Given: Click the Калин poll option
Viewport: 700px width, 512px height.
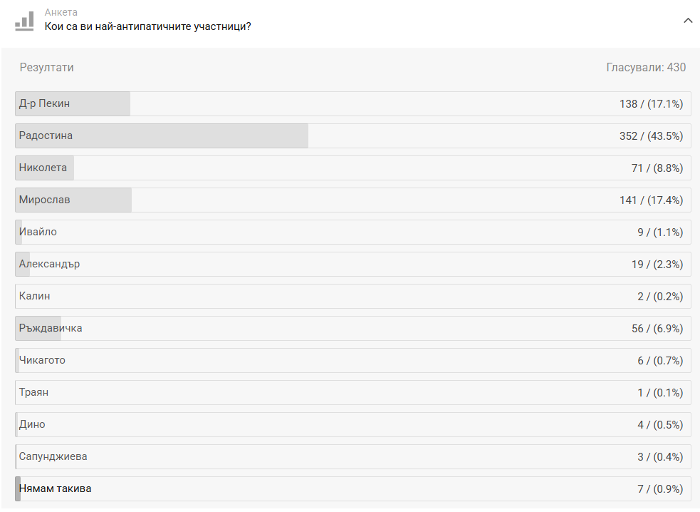Looking at the screenshot, I should pyautogui.click(x=352, y=297).
